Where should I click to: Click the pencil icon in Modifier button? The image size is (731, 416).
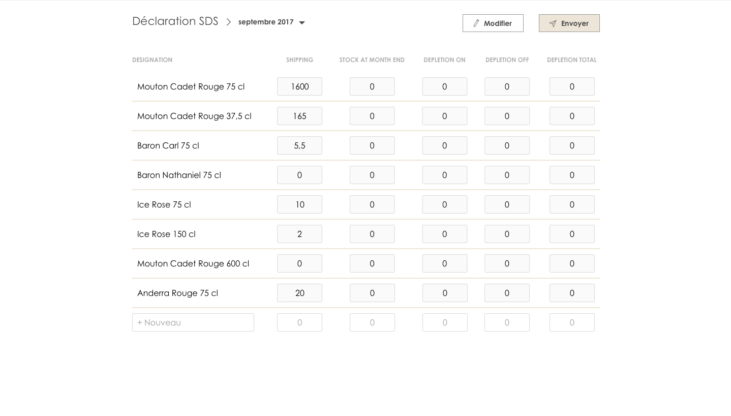(x=476, y=23)
